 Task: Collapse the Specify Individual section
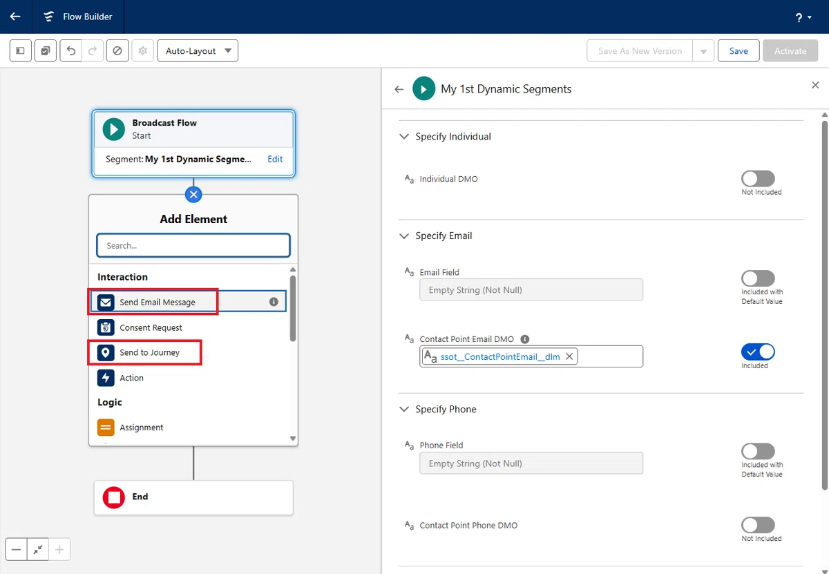click(404, 137)
